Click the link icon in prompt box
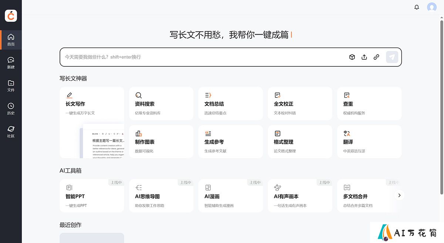 [x=376, y=57]
